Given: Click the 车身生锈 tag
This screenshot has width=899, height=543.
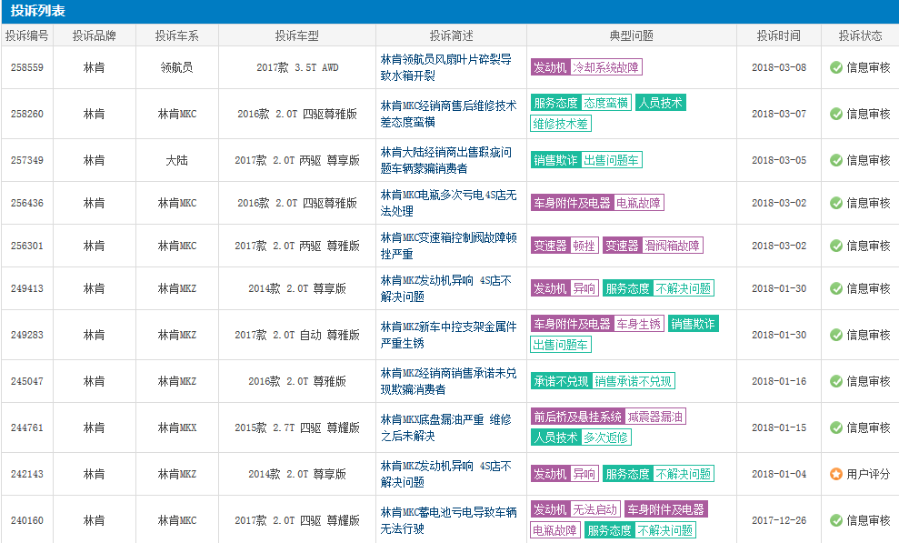Looking at the screenshot, I should pyautogui.click(x=638, y=324).
